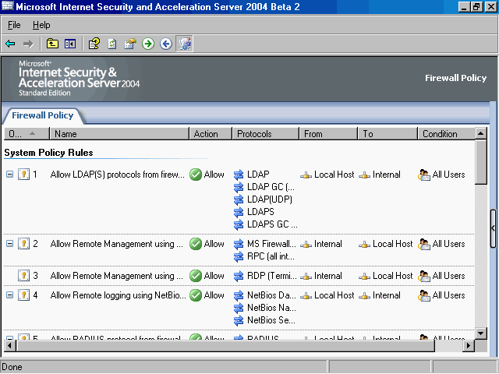Image resolution: width=499 pixels, height=374 pixels.
Task: Collapse rule 4 Remote logging NetBios row
Action: pos(9,295)
